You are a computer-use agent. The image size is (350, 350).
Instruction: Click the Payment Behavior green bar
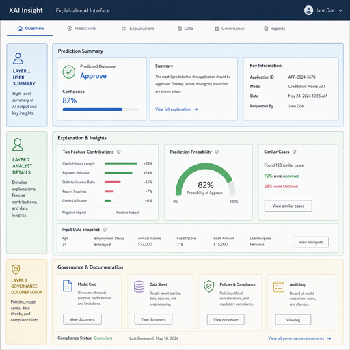pos(118,173)
